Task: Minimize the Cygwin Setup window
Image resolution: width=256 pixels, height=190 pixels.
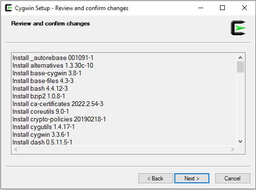Action: (x=201, y=8)
